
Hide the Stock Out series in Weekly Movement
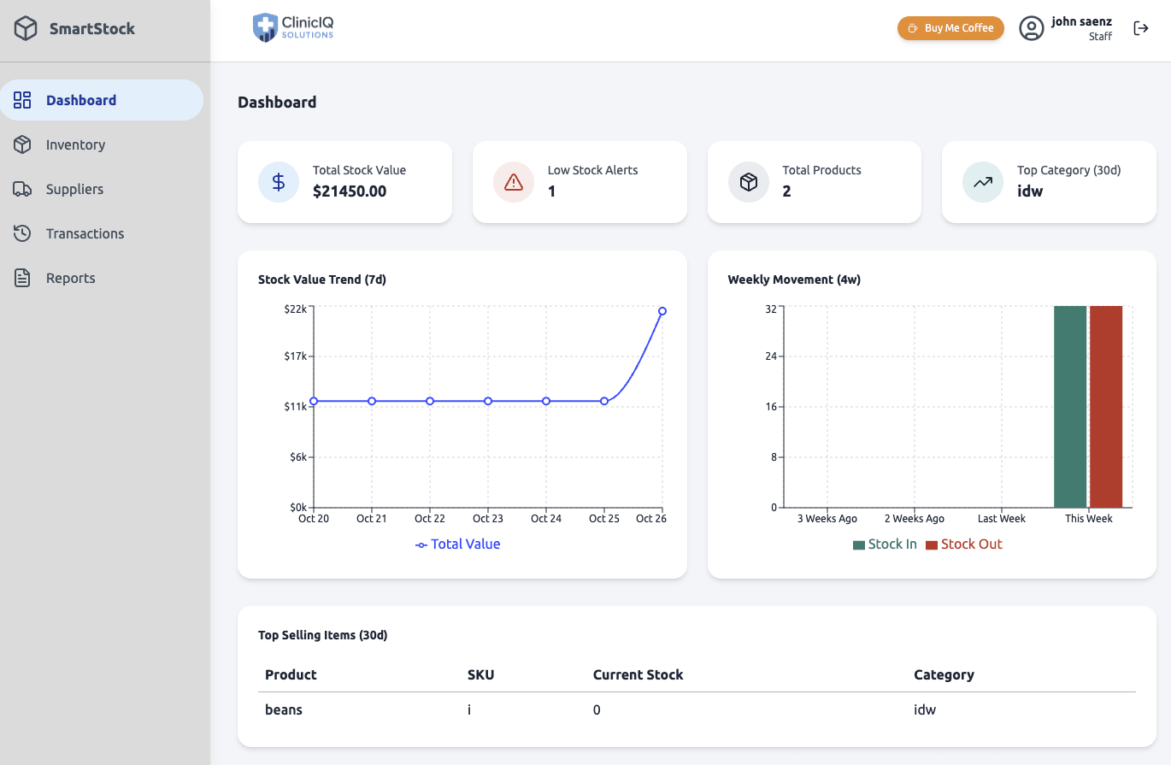pyautogui.click(x=963, y=544)
